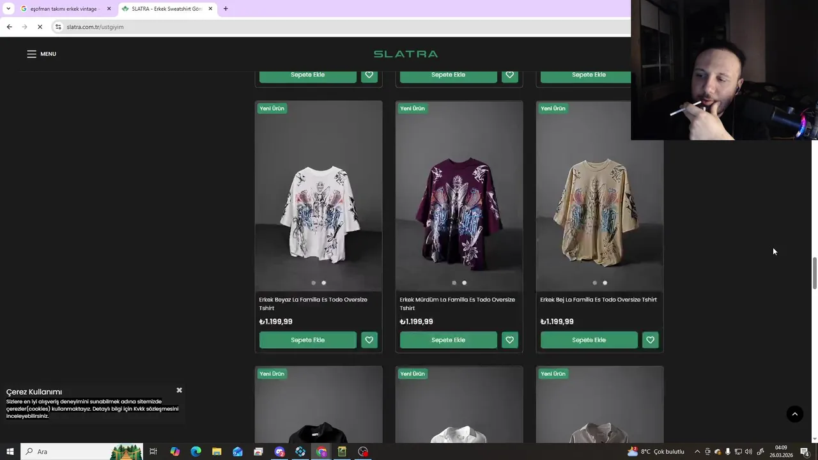The height and width of the screenshot is (460, 818).
Task: Open Erkek Beyaz La Familia Es Todo title
Action: tap(313, 303)
